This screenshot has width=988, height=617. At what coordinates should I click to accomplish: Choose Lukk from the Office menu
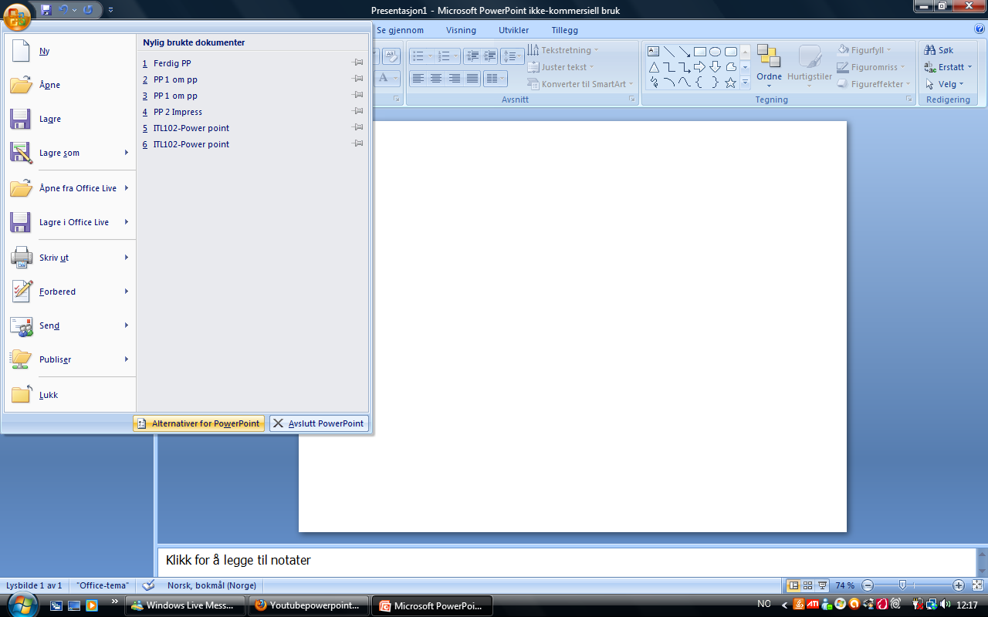pos(69,395)
